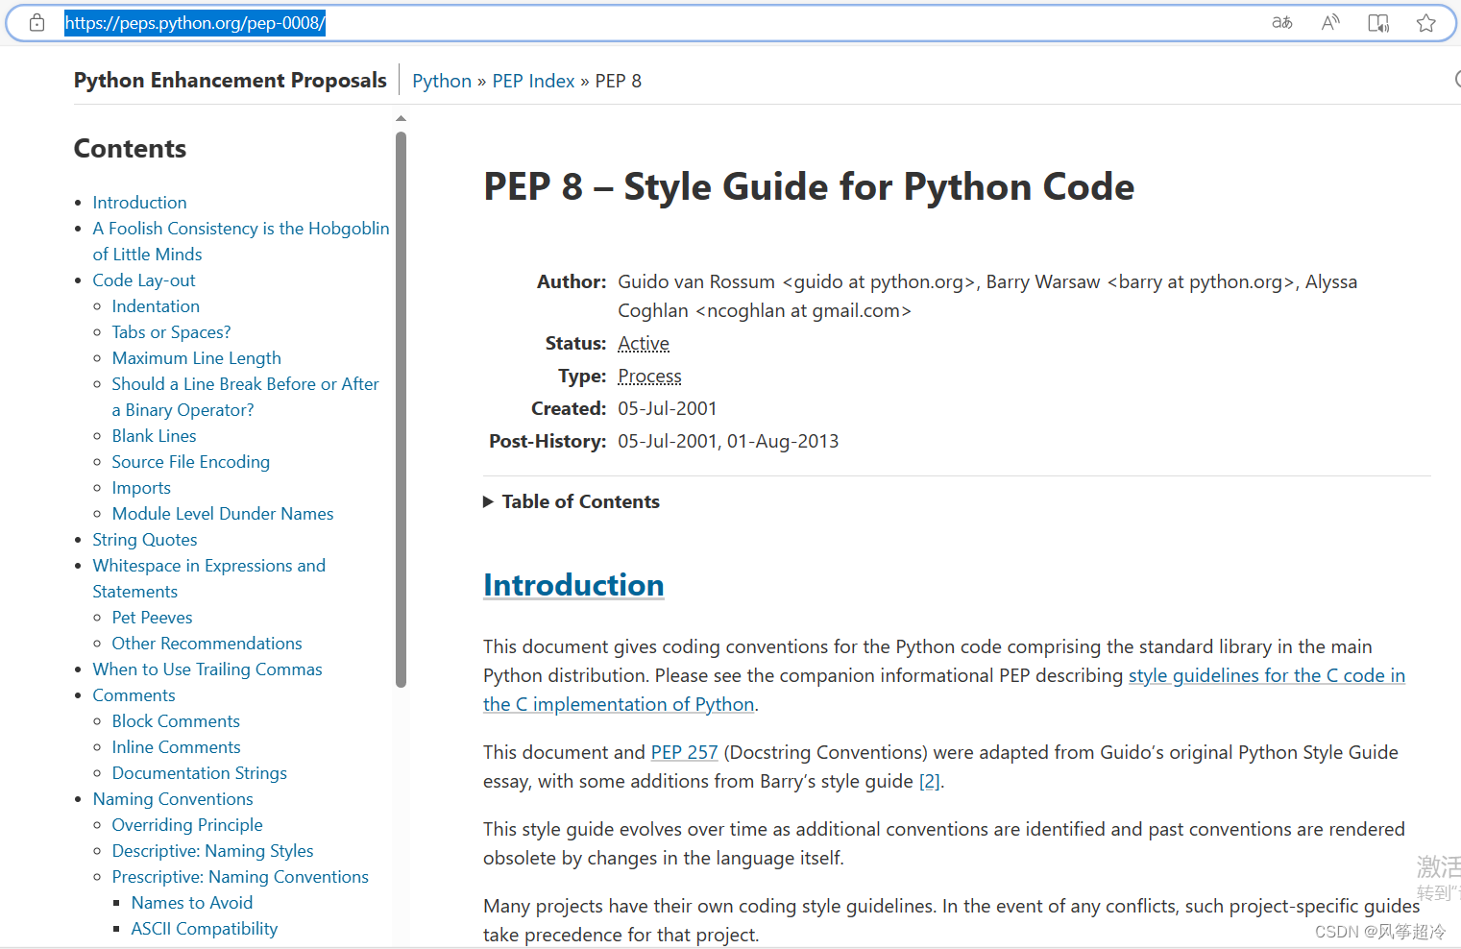Click the site lock icon in address bar
1461x949 pixels.
(37, 23)
